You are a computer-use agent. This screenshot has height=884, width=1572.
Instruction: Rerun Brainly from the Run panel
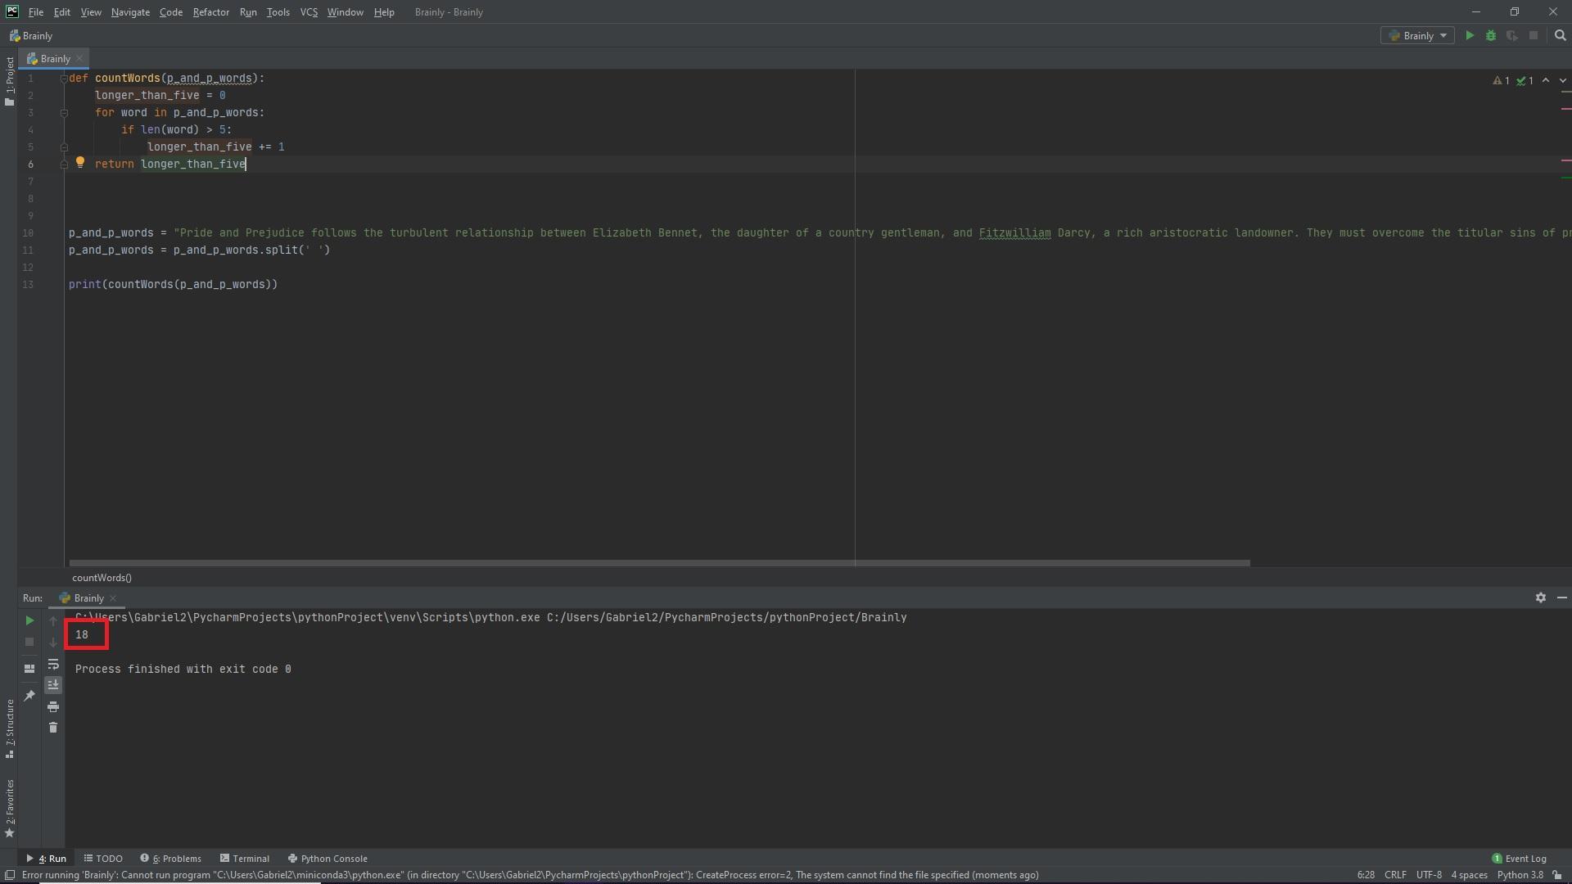pos(29,621)
